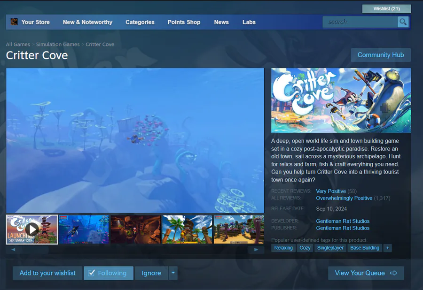
Task: Open All Games breadcrumb link
Action: (18, 45)
